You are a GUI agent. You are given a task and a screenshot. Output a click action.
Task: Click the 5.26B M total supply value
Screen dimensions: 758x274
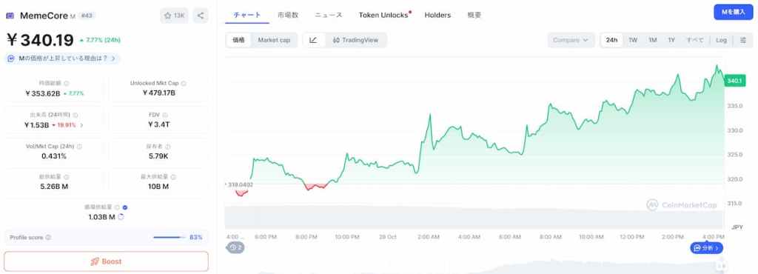[x=54, y=186]
